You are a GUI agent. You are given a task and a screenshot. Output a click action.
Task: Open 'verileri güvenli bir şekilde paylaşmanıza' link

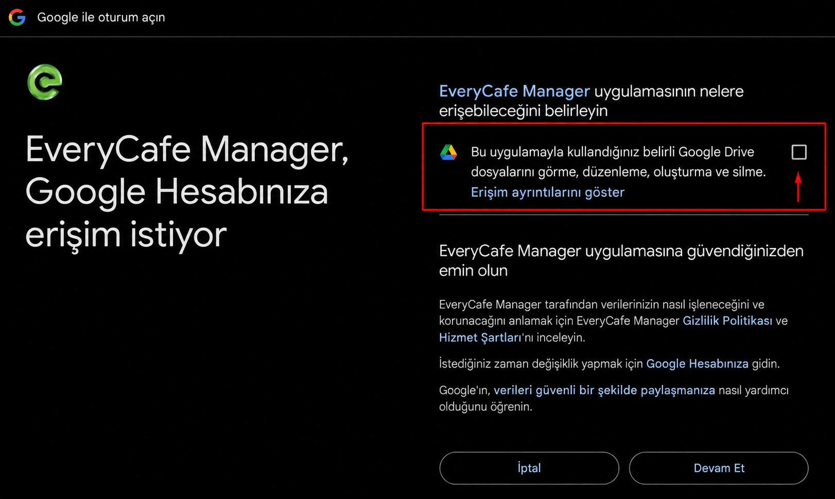point(604,390)
